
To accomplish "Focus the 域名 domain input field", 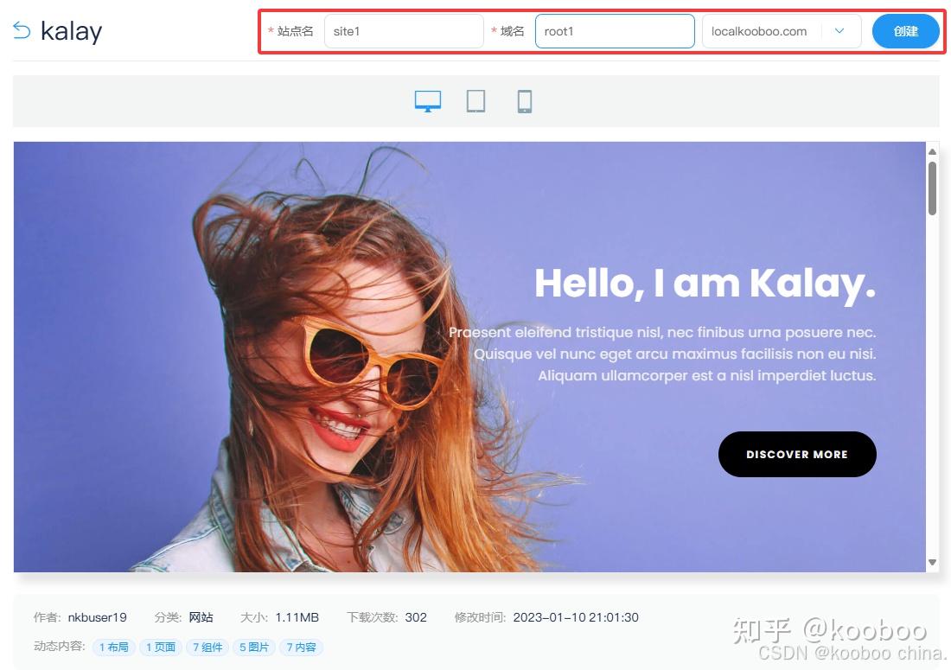I will tap(615, 31).
